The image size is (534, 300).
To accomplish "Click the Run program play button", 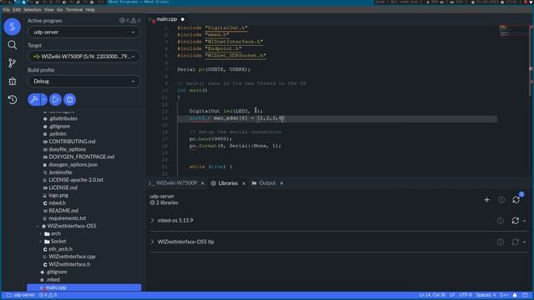I will click(55, 100).
